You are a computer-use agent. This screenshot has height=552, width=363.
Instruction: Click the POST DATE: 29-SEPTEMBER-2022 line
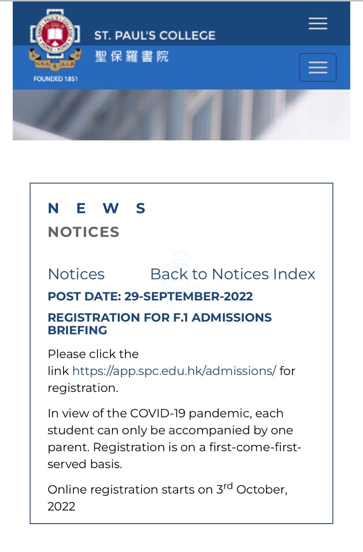click(150, 296)
